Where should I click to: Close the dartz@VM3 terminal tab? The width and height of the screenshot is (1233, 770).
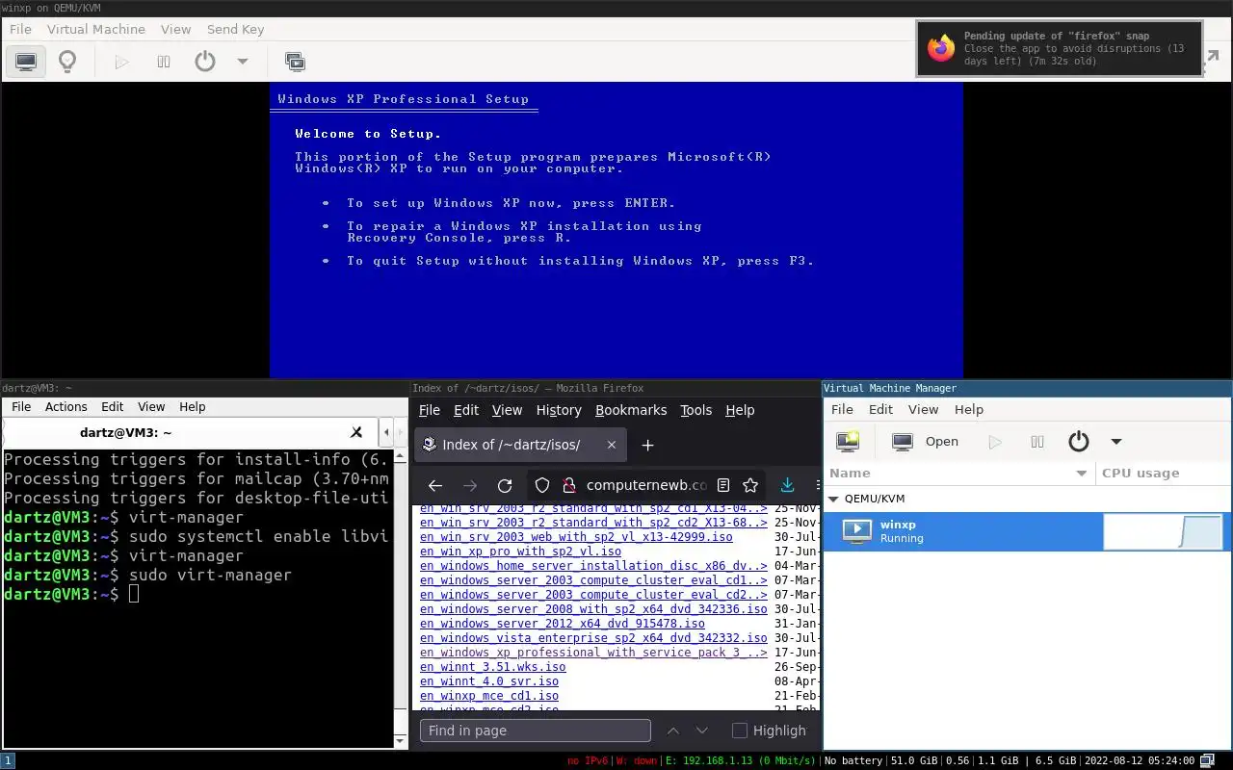[x=356, y=433]
